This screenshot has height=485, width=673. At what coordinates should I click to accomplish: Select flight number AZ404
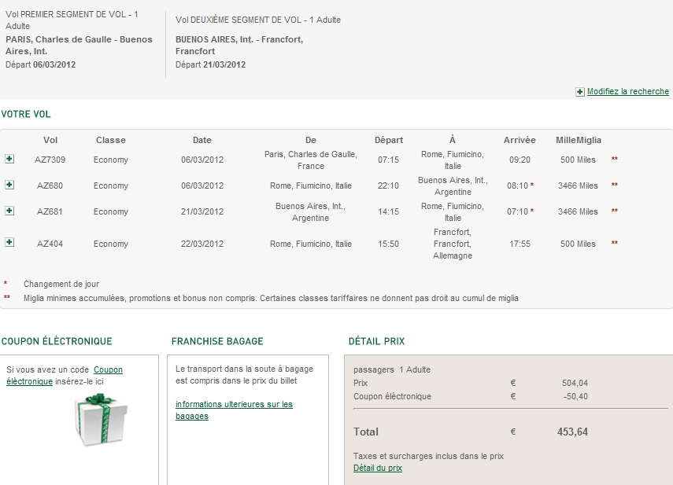[50, 244]
